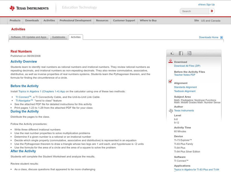
Task: Switch to Software, OS Updates and Apps tab
Action: 29,37
